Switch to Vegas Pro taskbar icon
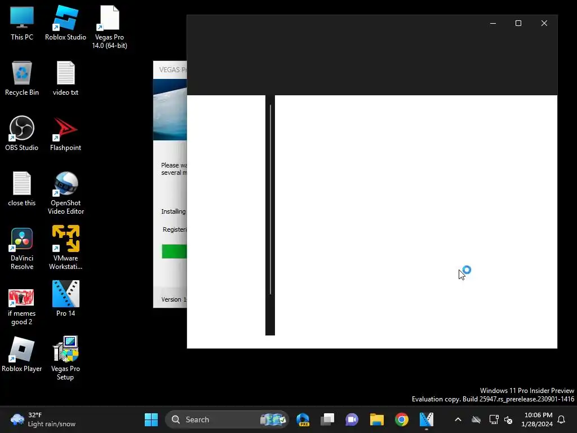Image resolution: width=577 pixels, height=433 pixels. (427, 419)
